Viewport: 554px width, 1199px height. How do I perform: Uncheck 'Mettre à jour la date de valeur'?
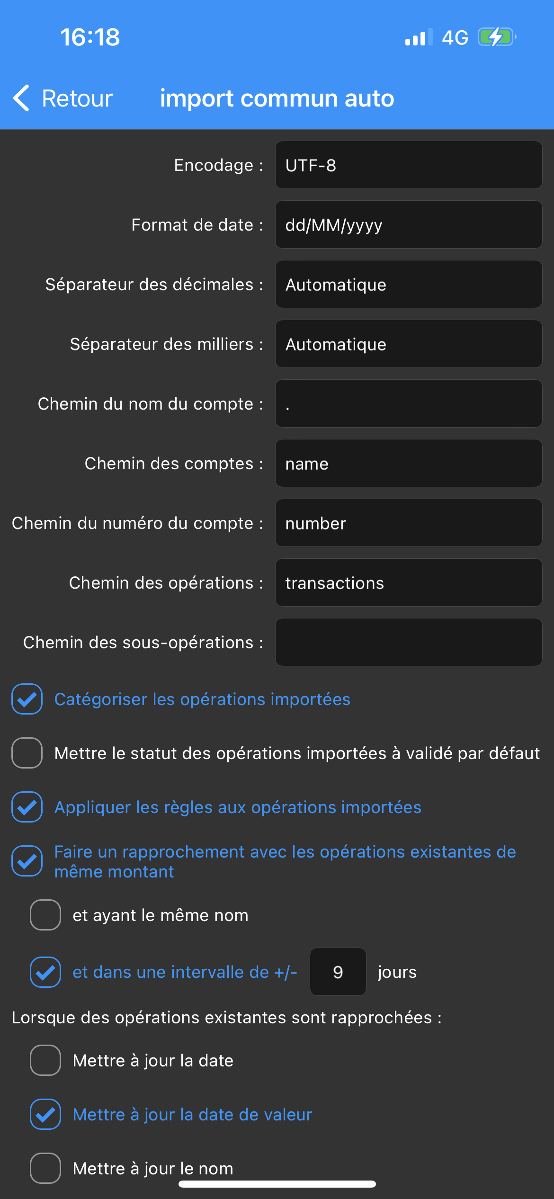click(x=45, y=1114)
